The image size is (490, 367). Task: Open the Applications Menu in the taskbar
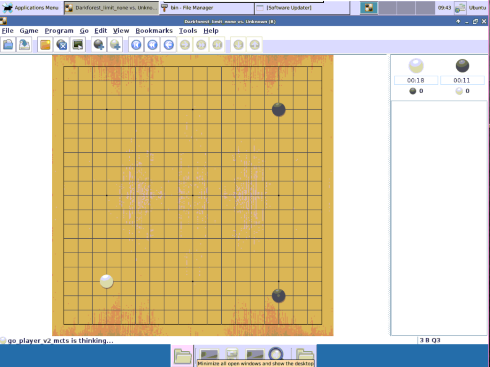coord(30,7)
